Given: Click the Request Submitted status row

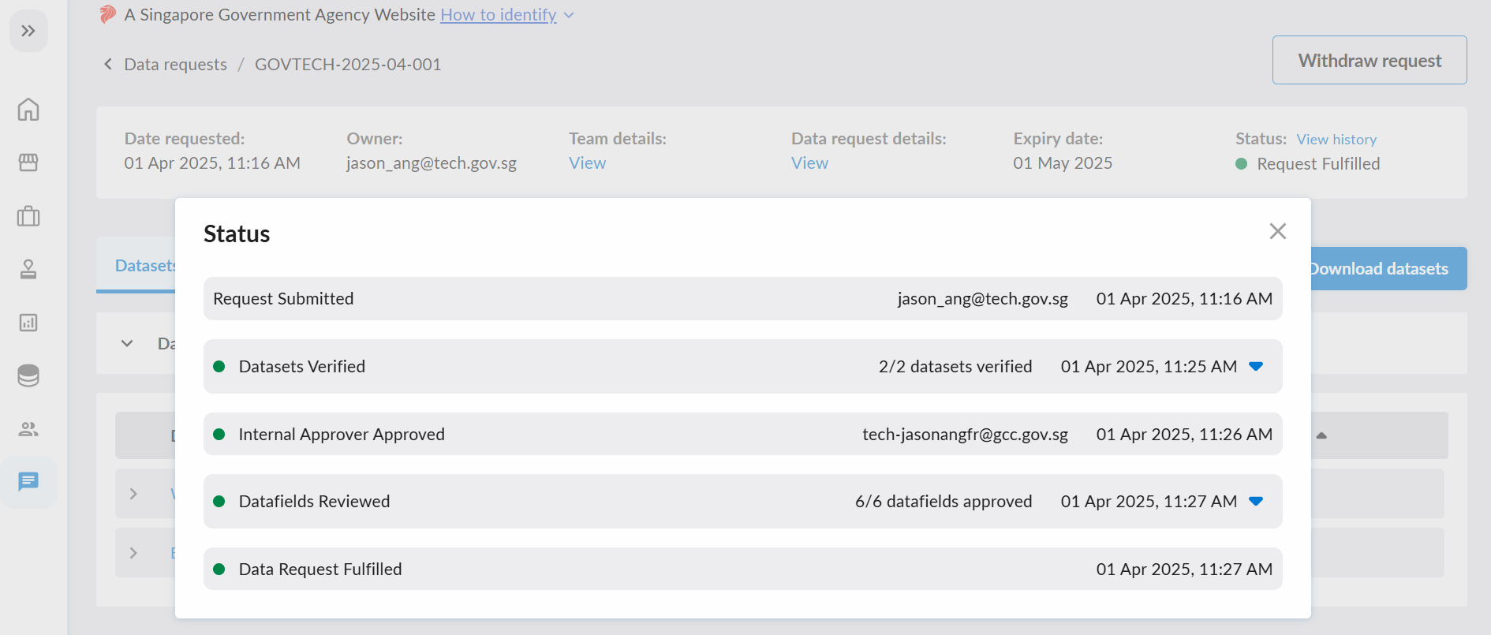Looking at the screenshot, I should click(x=743, y=298).
